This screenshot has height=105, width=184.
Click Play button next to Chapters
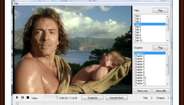point(160,48)
